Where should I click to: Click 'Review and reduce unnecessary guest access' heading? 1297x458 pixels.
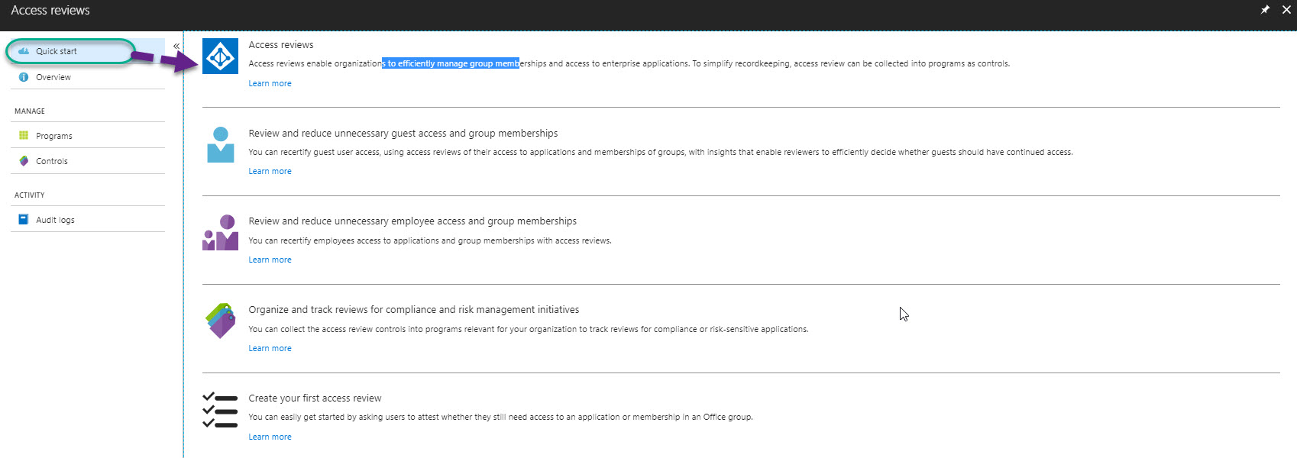(x=403, y=133)
